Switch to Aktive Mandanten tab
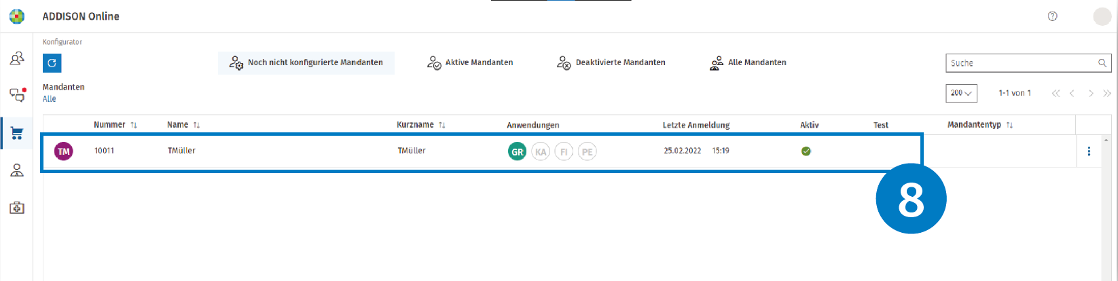 (x=470, y=62)
